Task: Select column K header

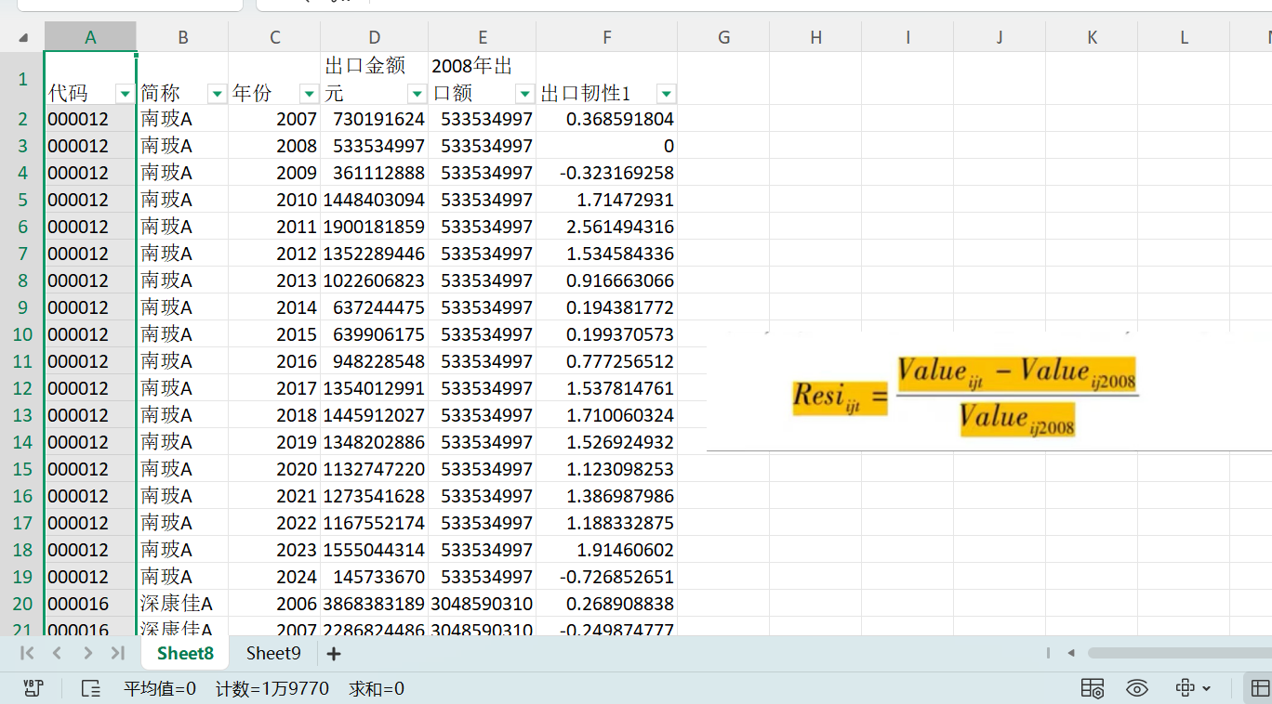Action: click(1092, 37)
